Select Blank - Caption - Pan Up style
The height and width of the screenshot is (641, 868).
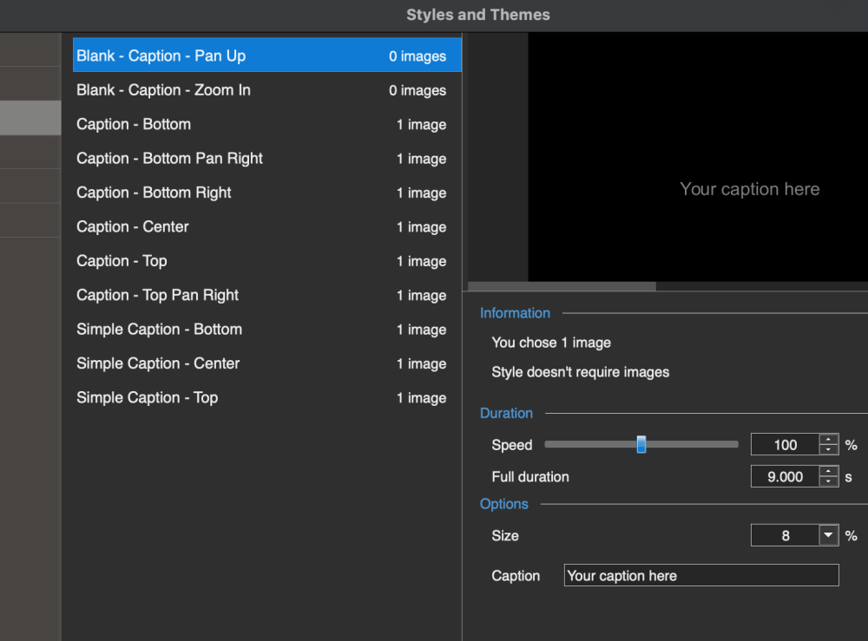pyautogui.click(x=260, y=56)
